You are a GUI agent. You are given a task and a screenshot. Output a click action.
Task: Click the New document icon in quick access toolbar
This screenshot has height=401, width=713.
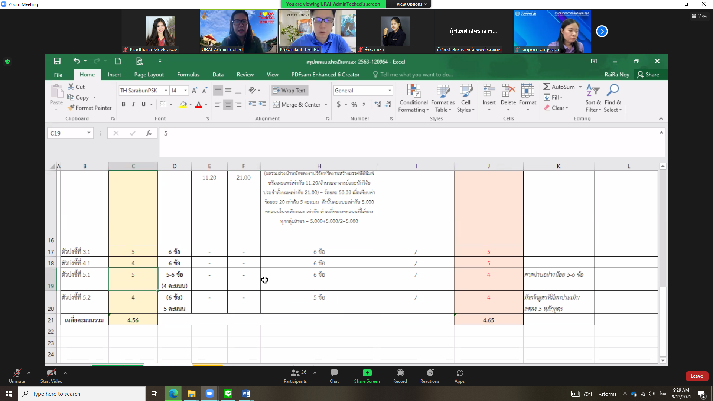pyautogui.click(x=118, y=61)
